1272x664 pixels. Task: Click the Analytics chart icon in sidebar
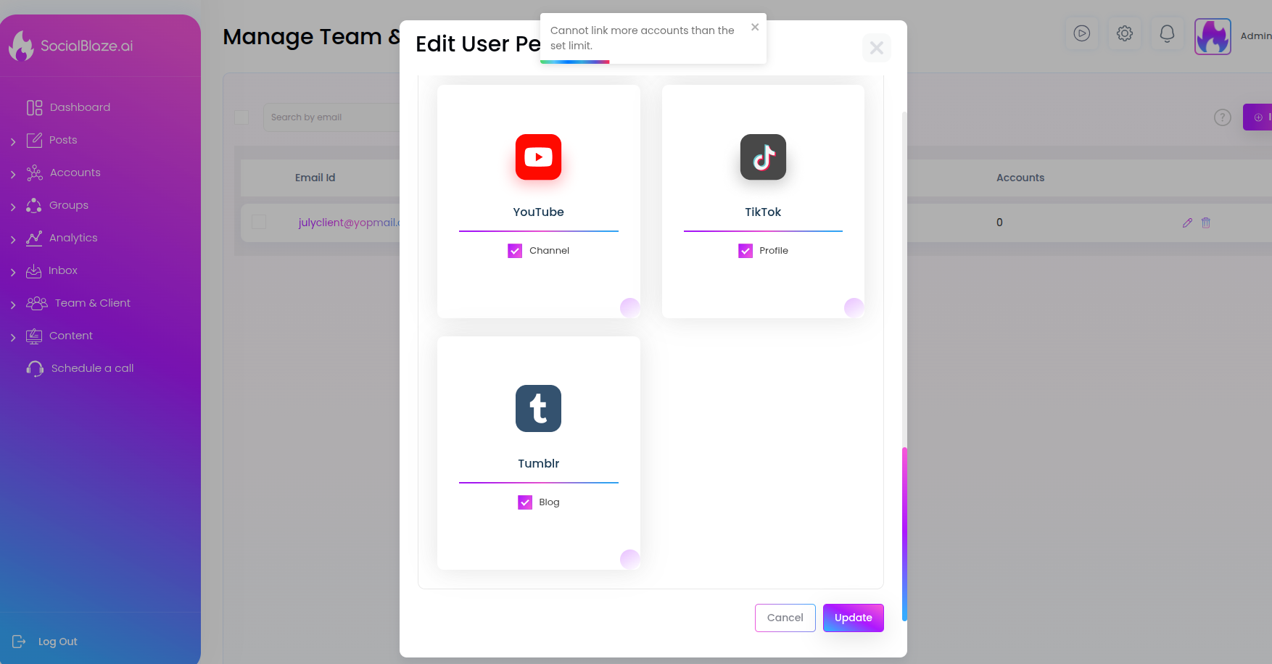pos(34,238)
